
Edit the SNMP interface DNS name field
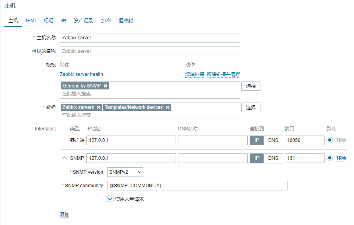click(213, 158)
